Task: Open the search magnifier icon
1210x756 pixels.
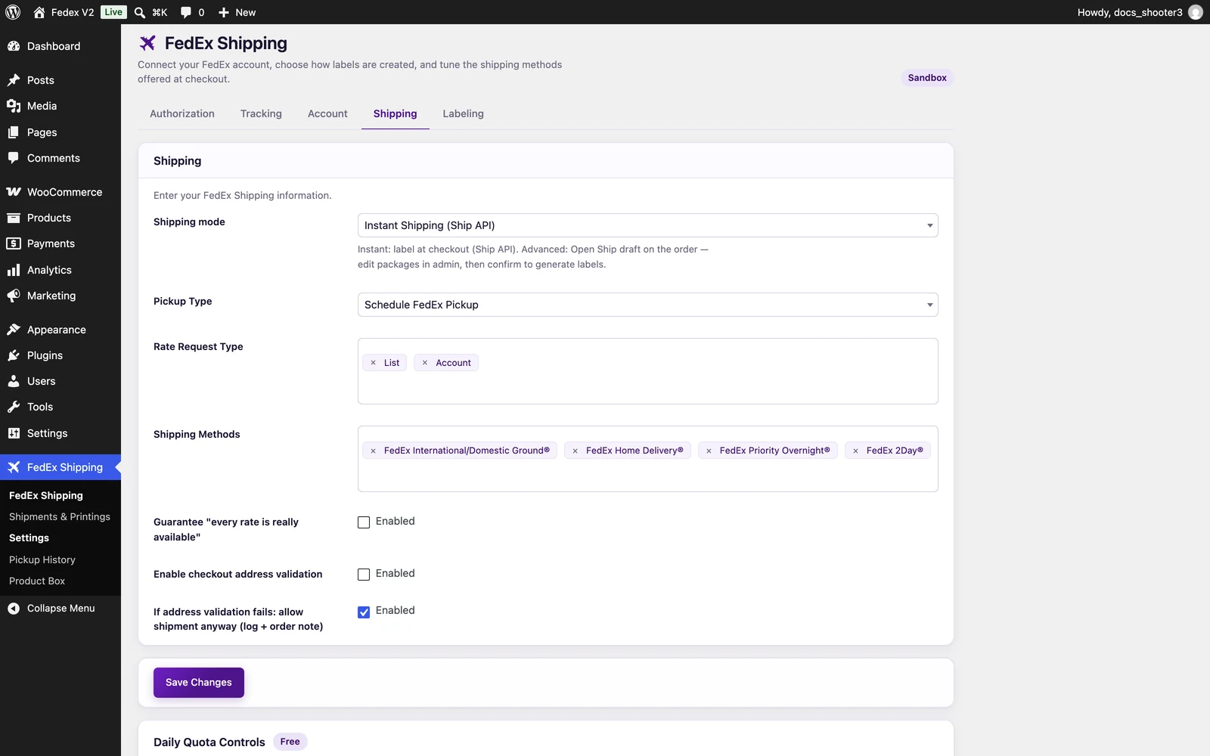Action: [140, 12]
